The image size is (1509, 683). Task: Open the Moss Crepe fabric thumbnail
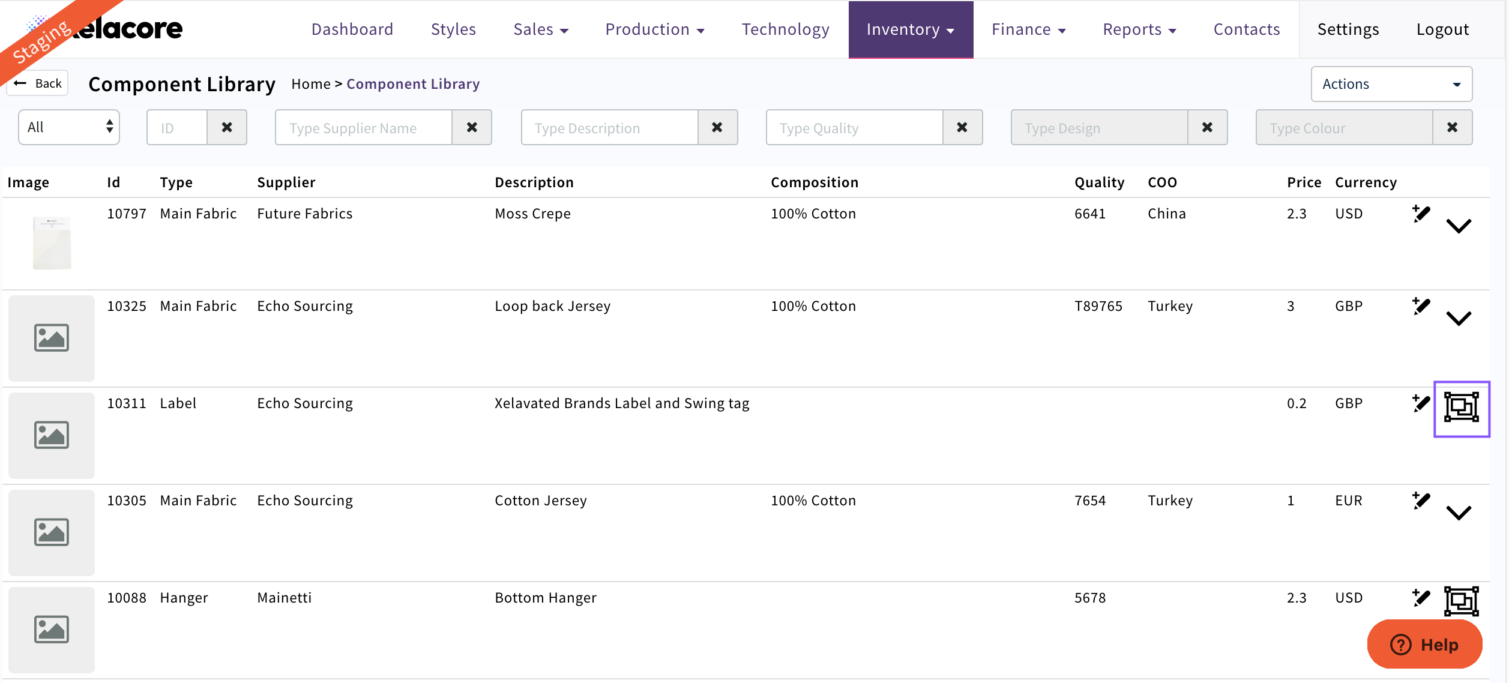[x=52, y=242]
